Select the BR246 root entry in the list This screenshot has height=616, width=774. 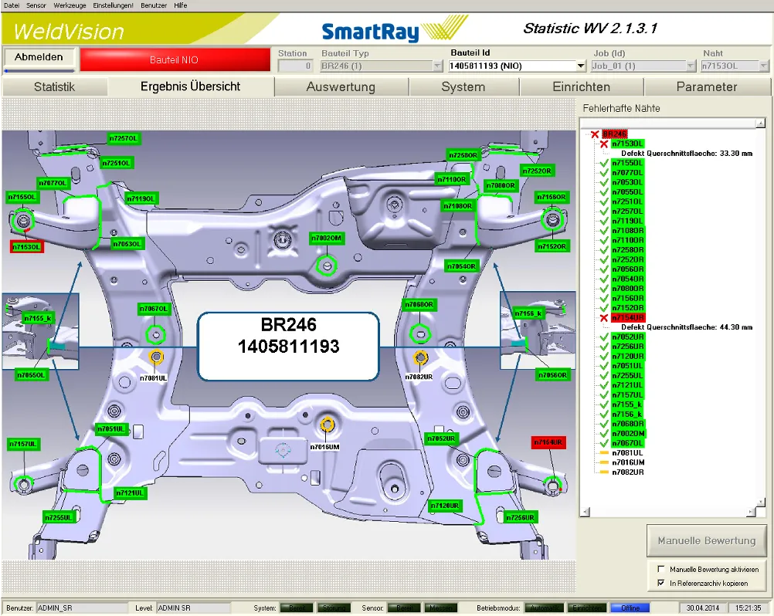615,134
